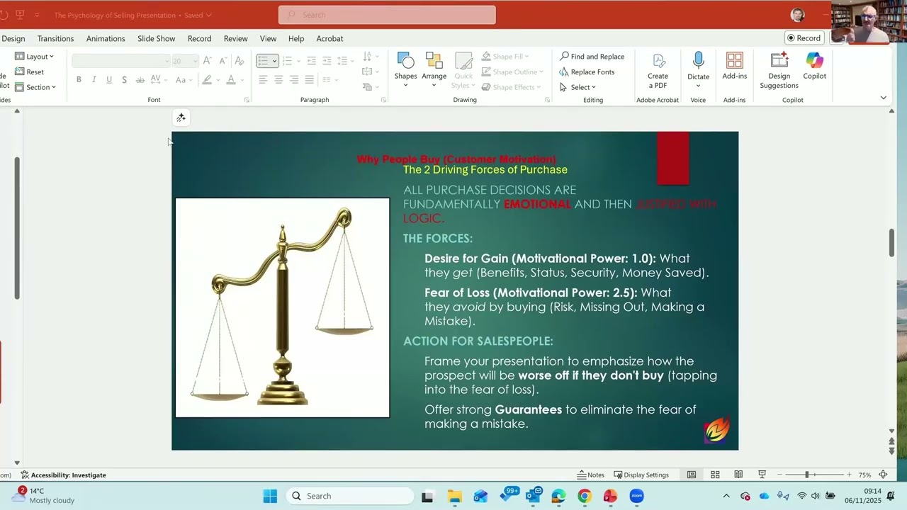This screenshot has height=510, width=907.
Task: Adjust the zoom slider handle
Action: pyautogui.click(x=806, y=475)
